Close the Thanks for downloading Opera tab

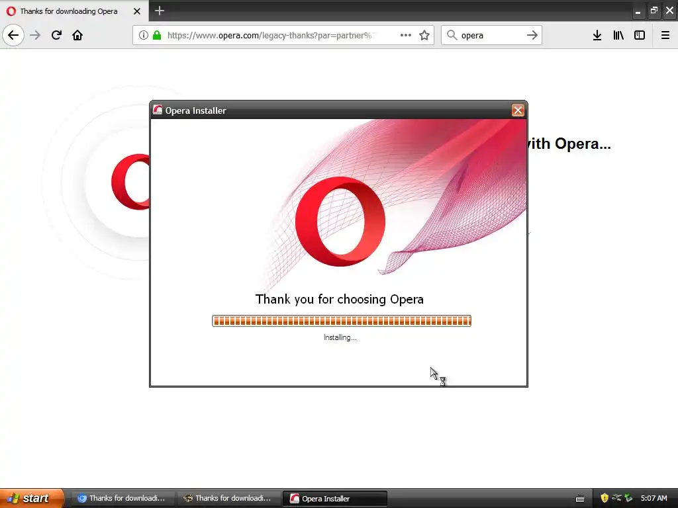click(x=137, y=11)
